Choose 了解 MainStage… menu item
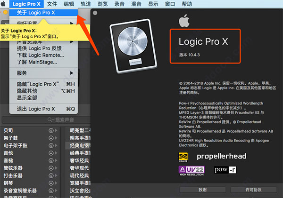The width and height of the screenshot is (283, 198). click(43, 62)
